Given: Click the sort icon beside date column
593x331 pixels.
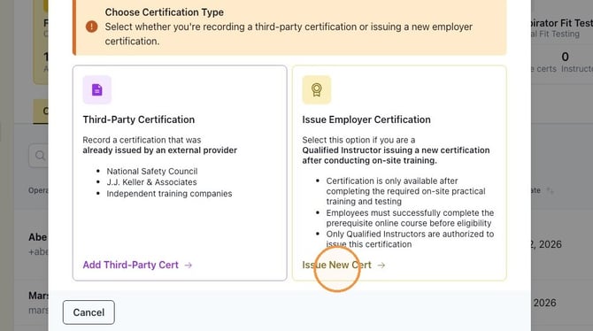Looking at the screenshot, I should [x=551, y=190].
